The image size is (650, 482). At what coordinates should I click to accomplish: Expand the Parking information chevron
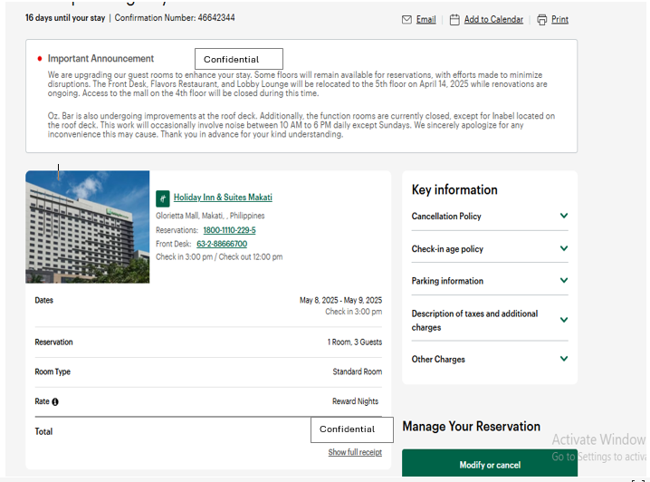pos(564,280)
